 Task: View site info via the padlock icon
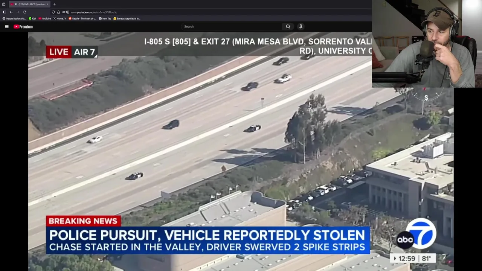tap(58, 12)
